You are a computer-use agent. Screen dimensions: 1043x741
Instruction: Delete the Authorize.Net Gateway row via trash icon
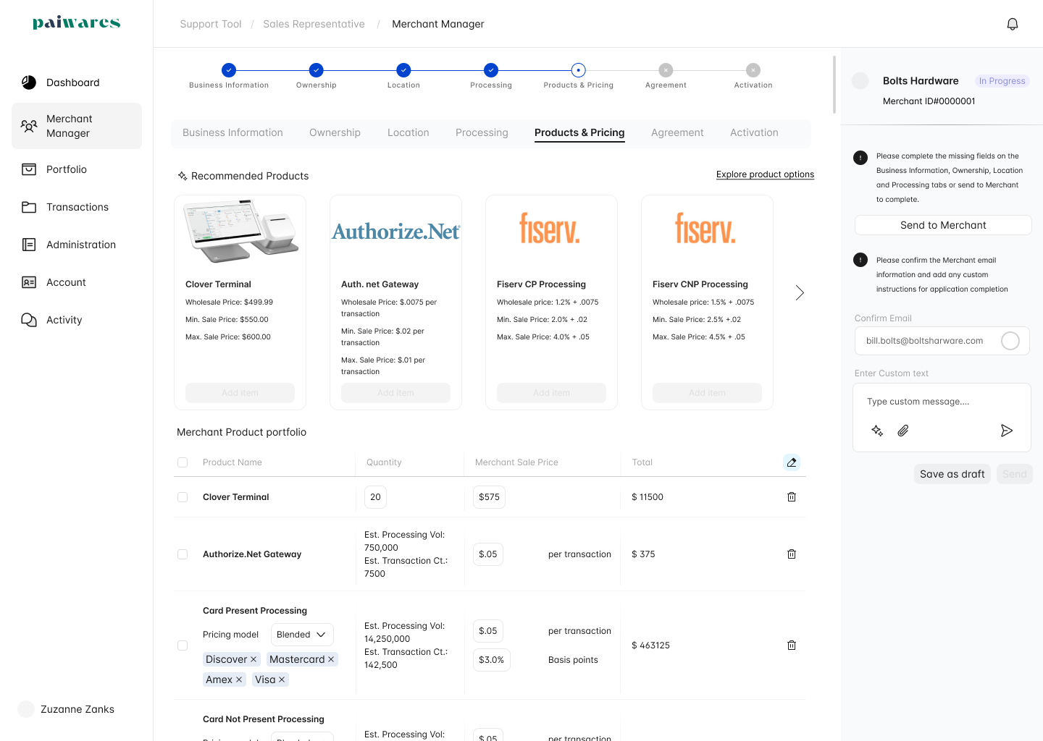(x=792, y=554)
